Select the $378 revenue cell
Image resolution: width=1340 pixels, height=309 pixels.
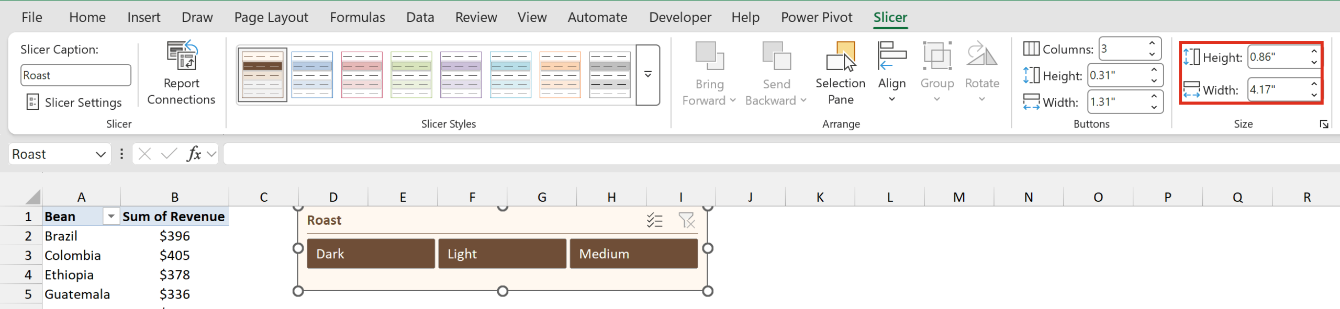[174, 274]
